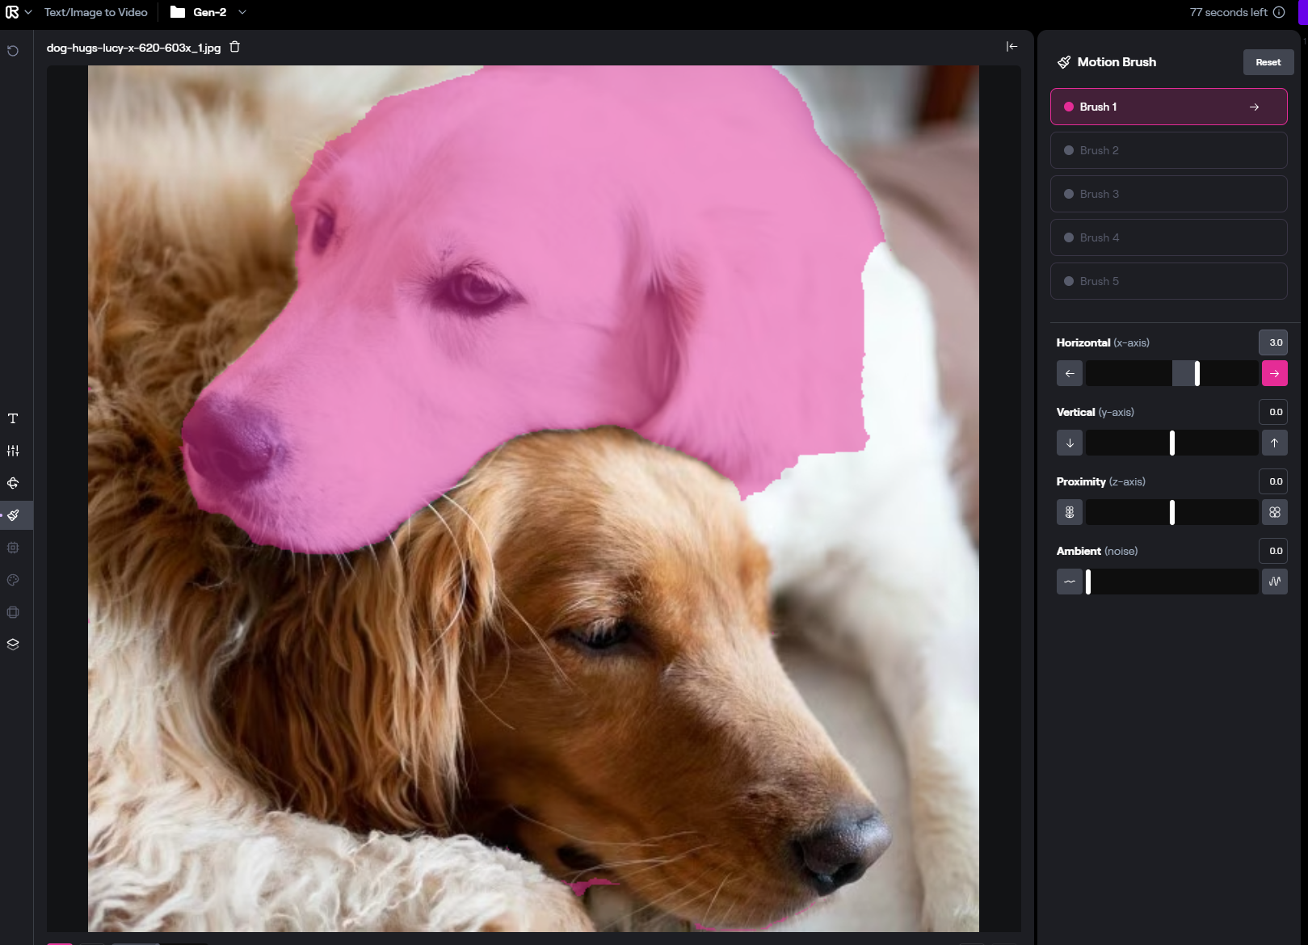Select the Text prompt tool icon
Screen dimensions: 1308x945
point(13,418)
